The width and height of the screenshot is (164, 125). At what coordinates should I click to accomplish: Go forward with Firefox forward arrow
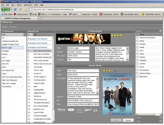[8, 10]
